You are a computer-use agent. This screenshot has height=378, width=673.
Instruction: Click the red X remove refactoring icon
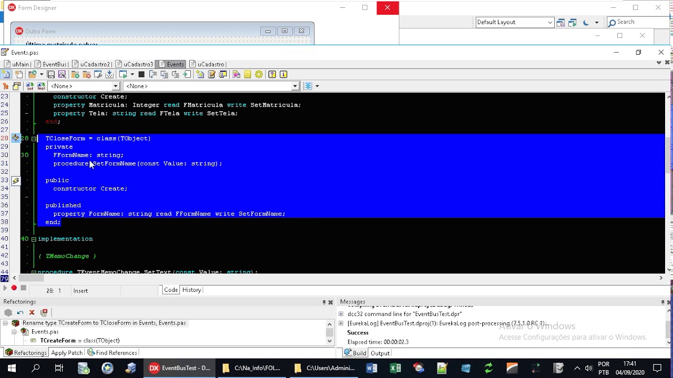click(x=32, y=312)
